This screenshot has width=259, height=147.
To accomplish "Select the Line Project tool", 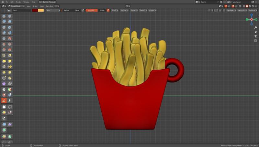I will pos(4,118).
